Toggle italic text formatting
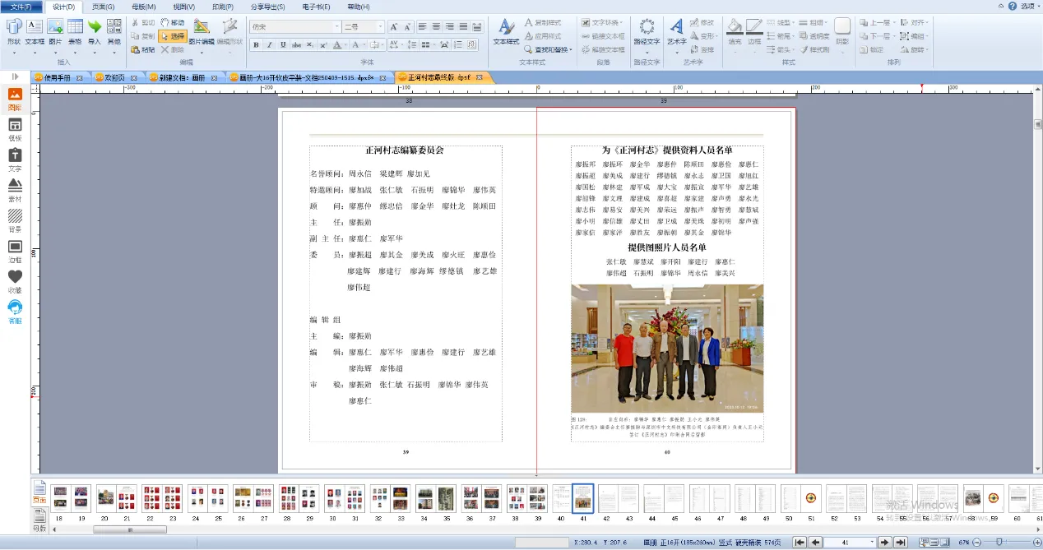Viewport: 1043px width, 550px height. [271, 44]
